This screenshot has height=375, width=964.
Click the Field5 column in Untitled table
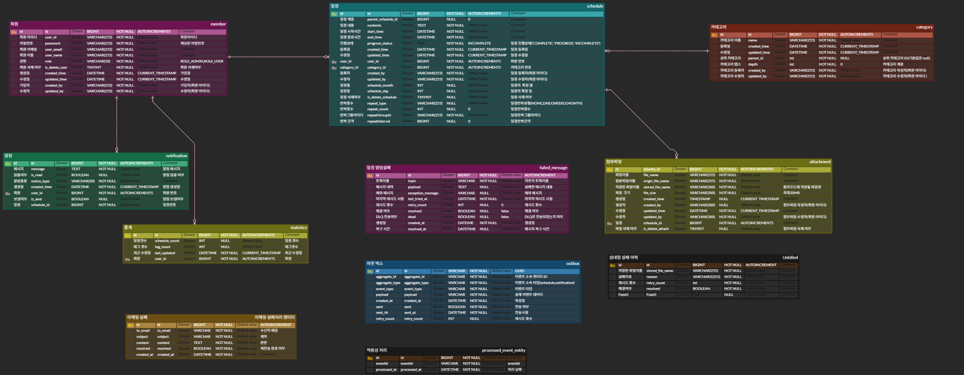click(x=651, y=295)
